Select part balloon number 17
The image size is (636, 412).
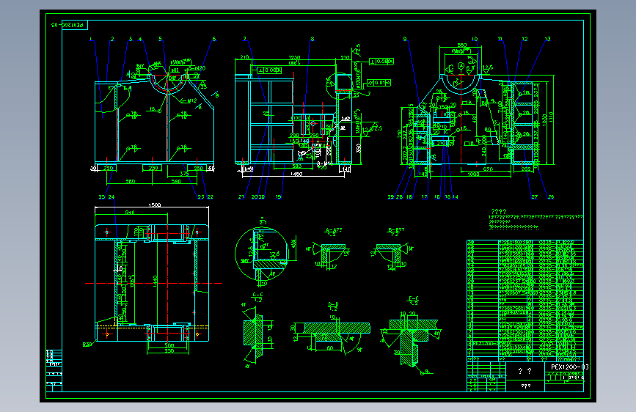click(x=424, y=197)
